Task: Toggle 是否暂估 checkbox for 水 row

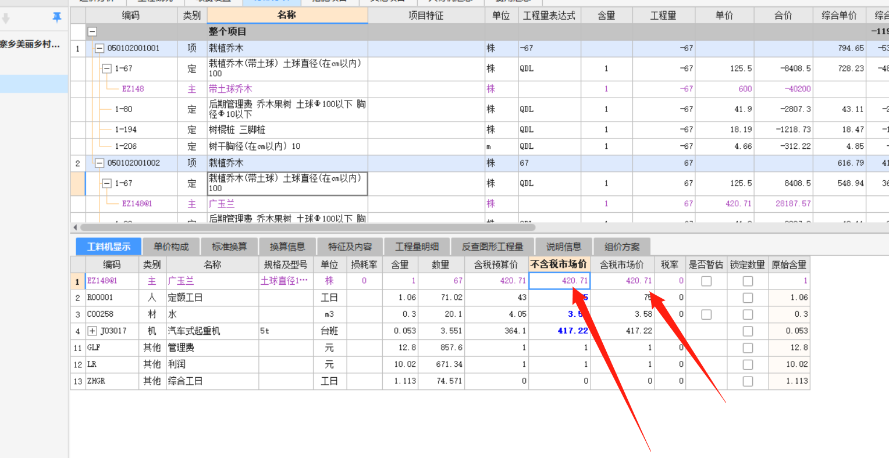Action: click(706, 314)
